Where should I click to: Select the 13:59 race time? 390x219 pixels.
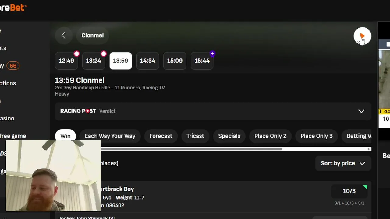pyautogui.click(x=121, y=61)
